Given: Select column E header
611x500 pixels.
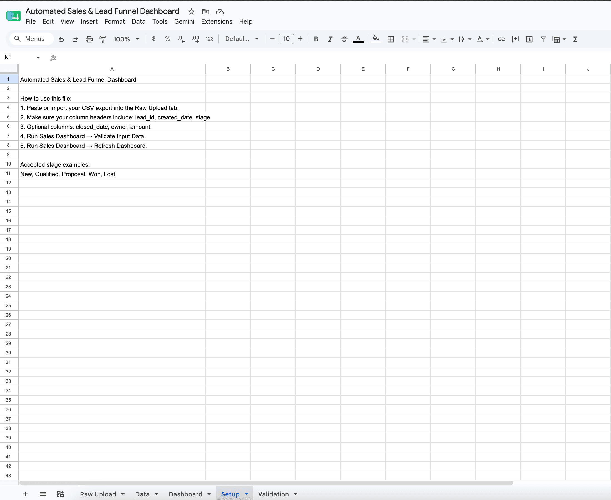Looking at the screenshot, I should pyautogui.click(x=363, y=69).
